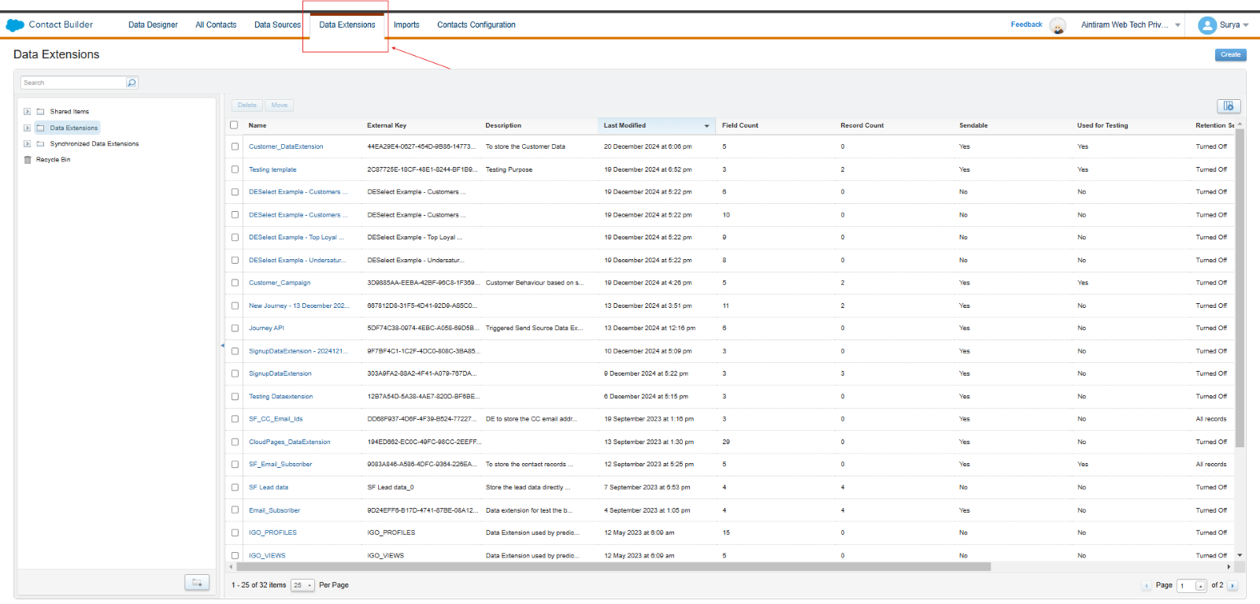This screenshot has height=604, width=1260.
Task: Click the horizontal scrollbar of the table
Action: 613,567
